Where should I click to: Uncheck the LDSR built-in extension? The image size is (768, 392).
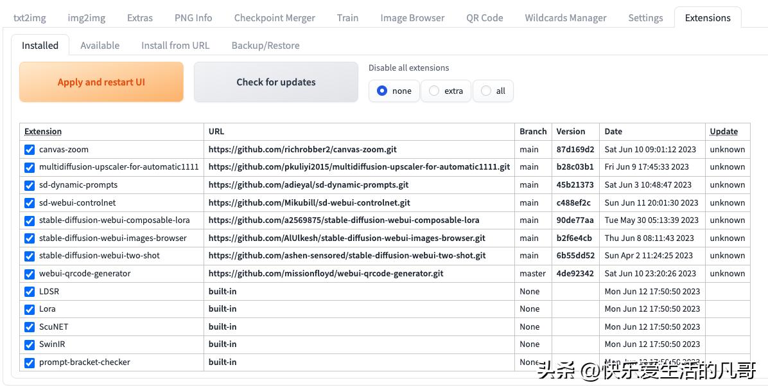point(30,292)
